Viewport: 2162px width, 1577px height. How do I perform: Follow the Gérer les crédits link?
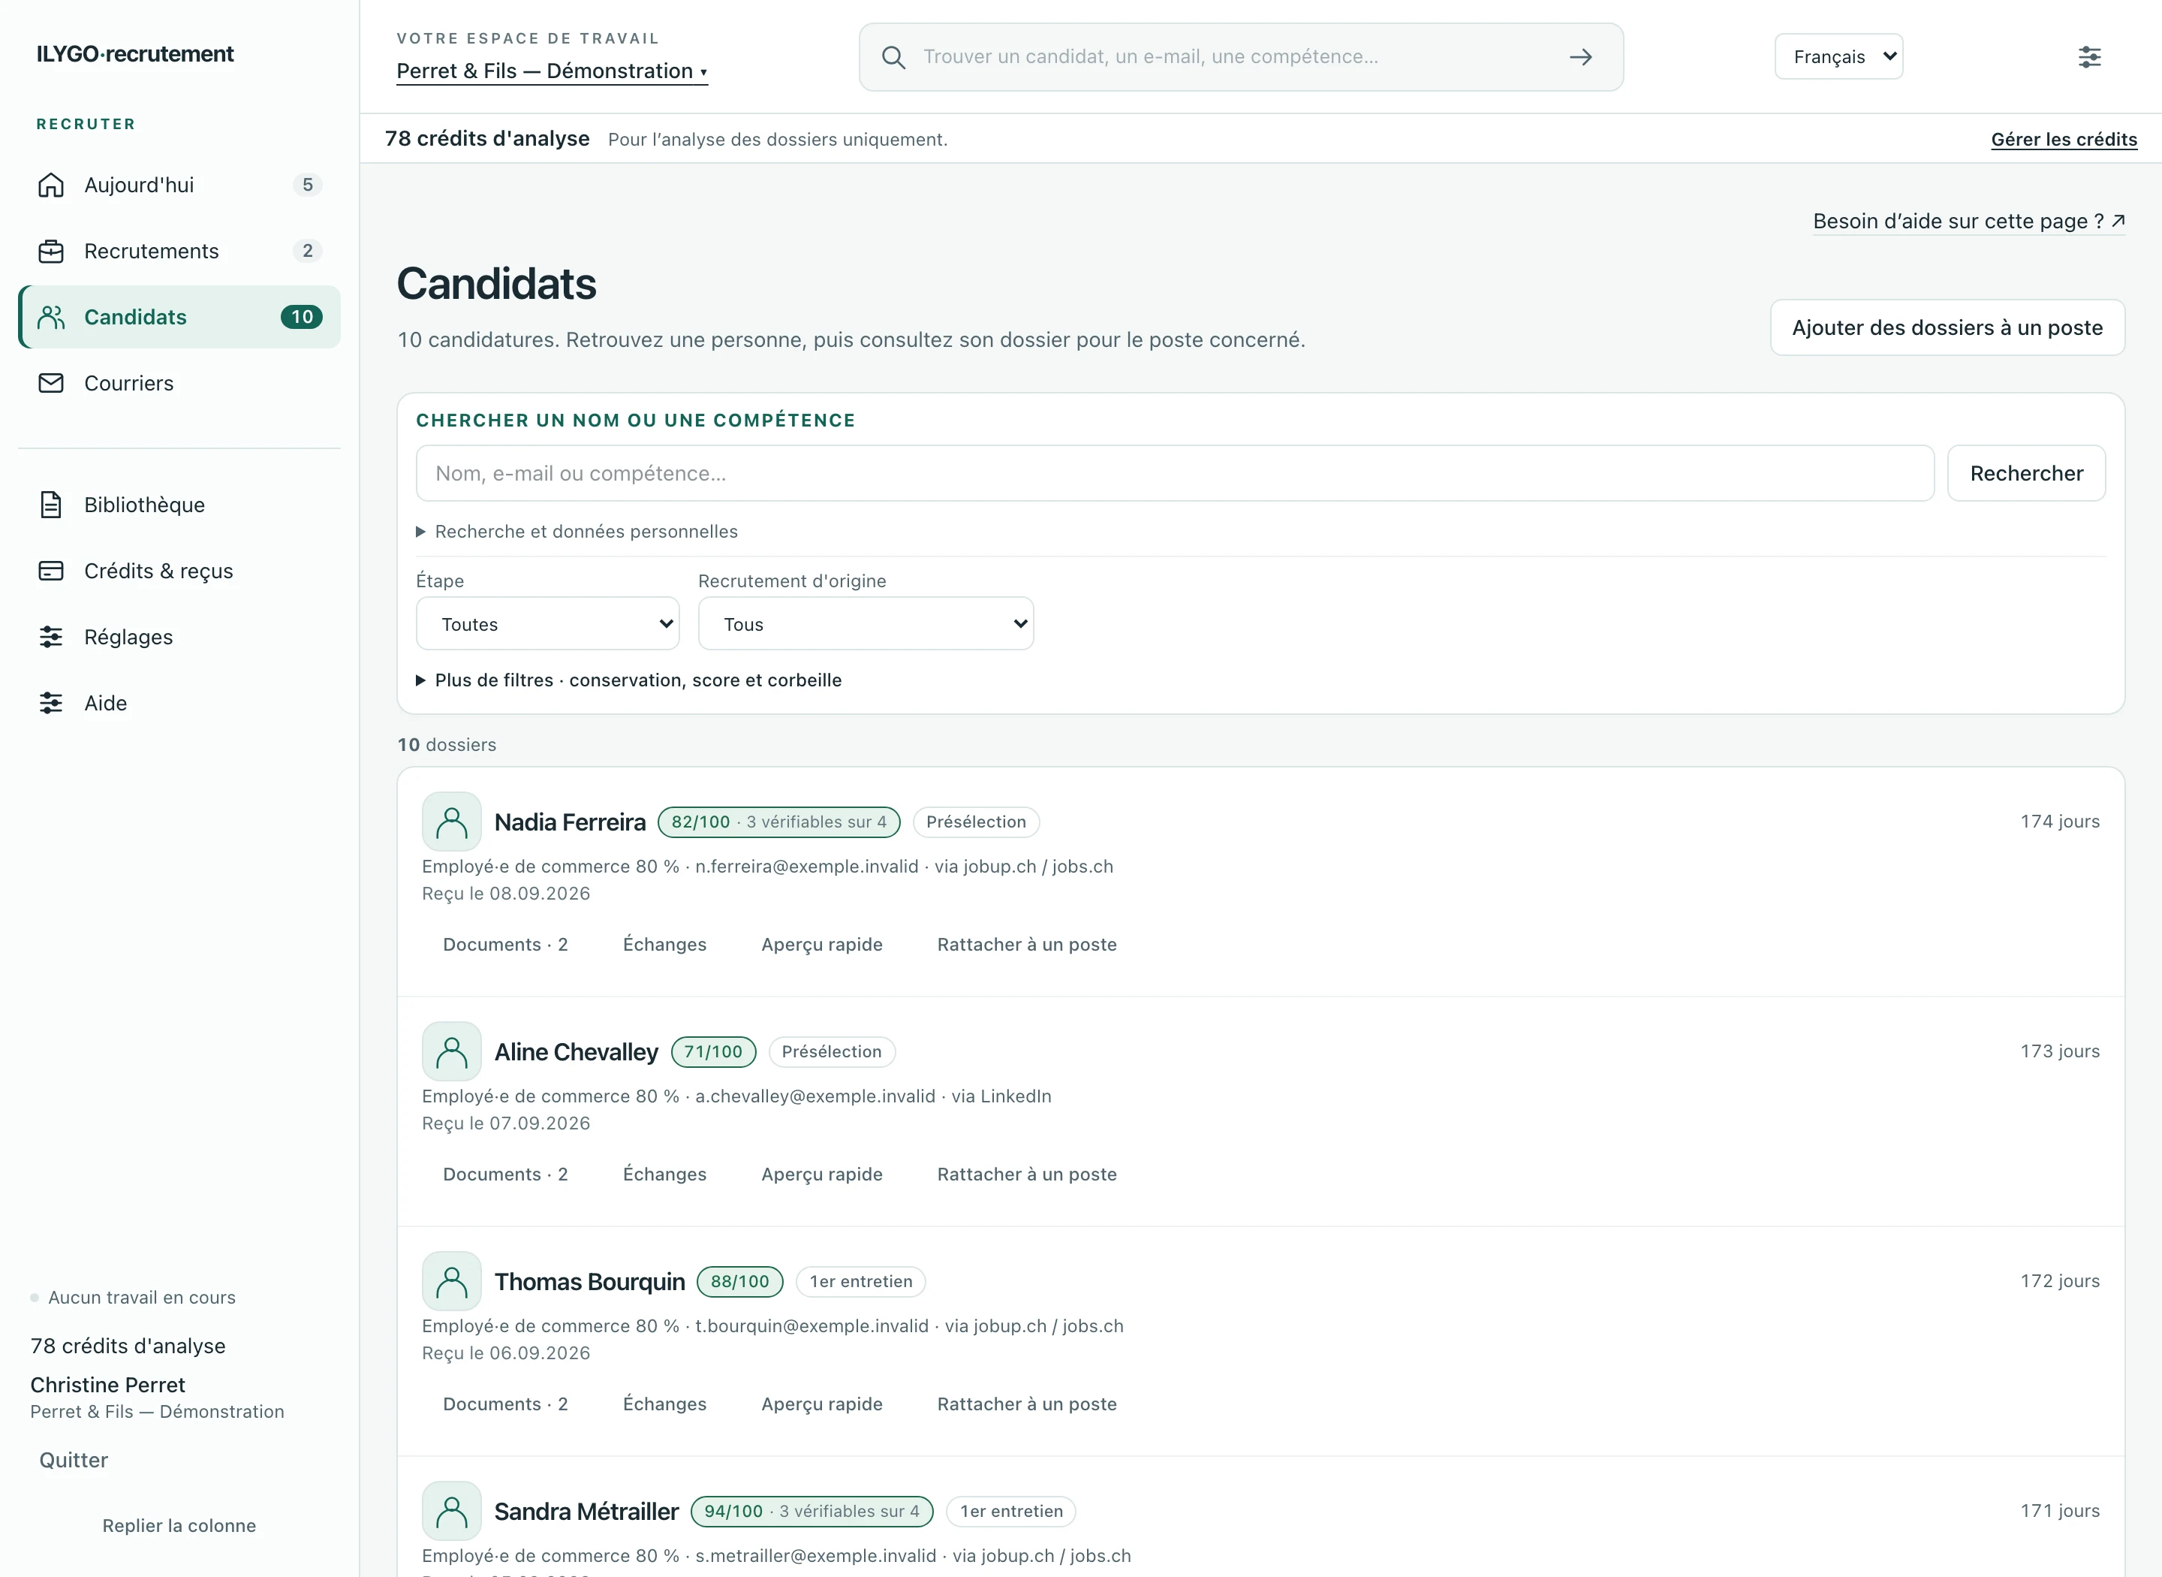[2064, 140]
